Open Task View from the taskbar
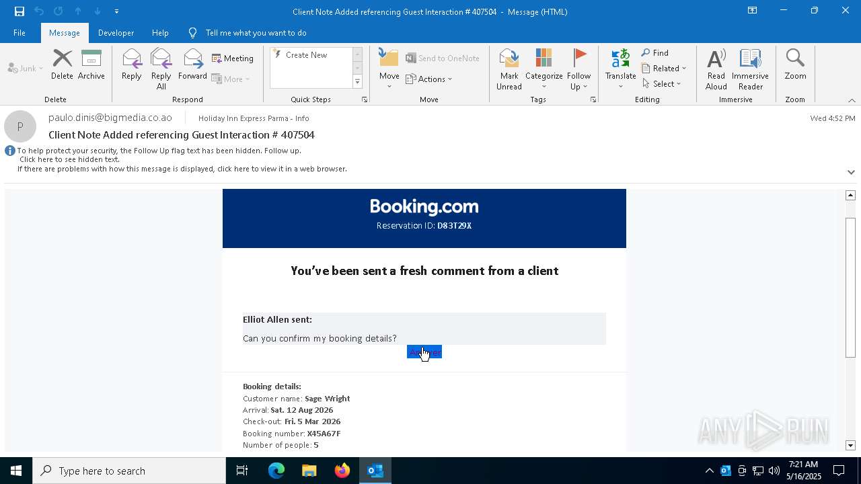The image size is (861, 484). (242, 471)
